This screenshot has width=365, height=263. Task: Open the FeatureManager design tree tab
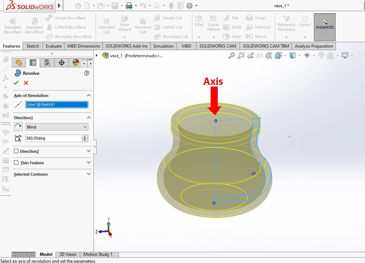point(19,63)
